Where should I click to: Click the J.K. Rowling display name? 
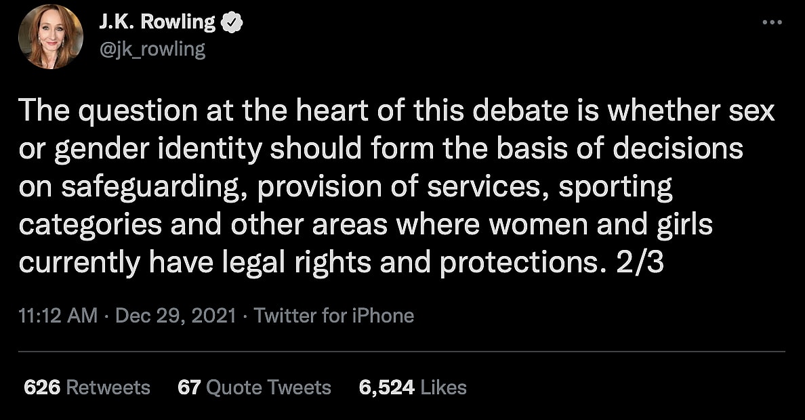click(x=157, y=22)
